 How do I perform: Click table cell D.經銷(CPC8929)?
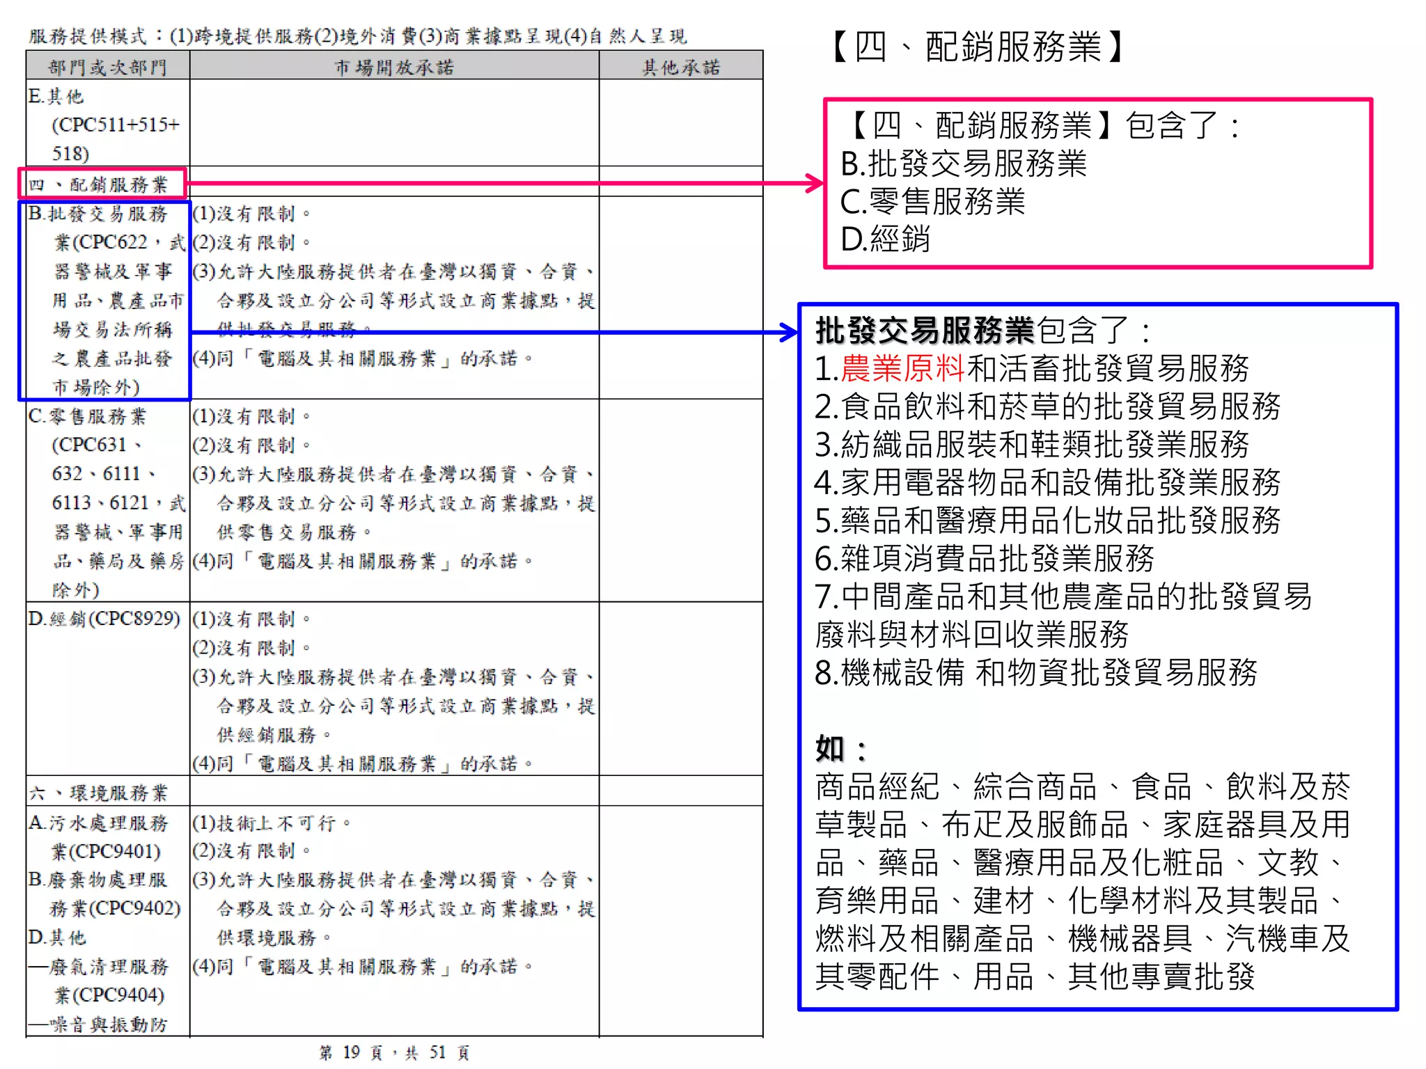click(x=104, y=619)
